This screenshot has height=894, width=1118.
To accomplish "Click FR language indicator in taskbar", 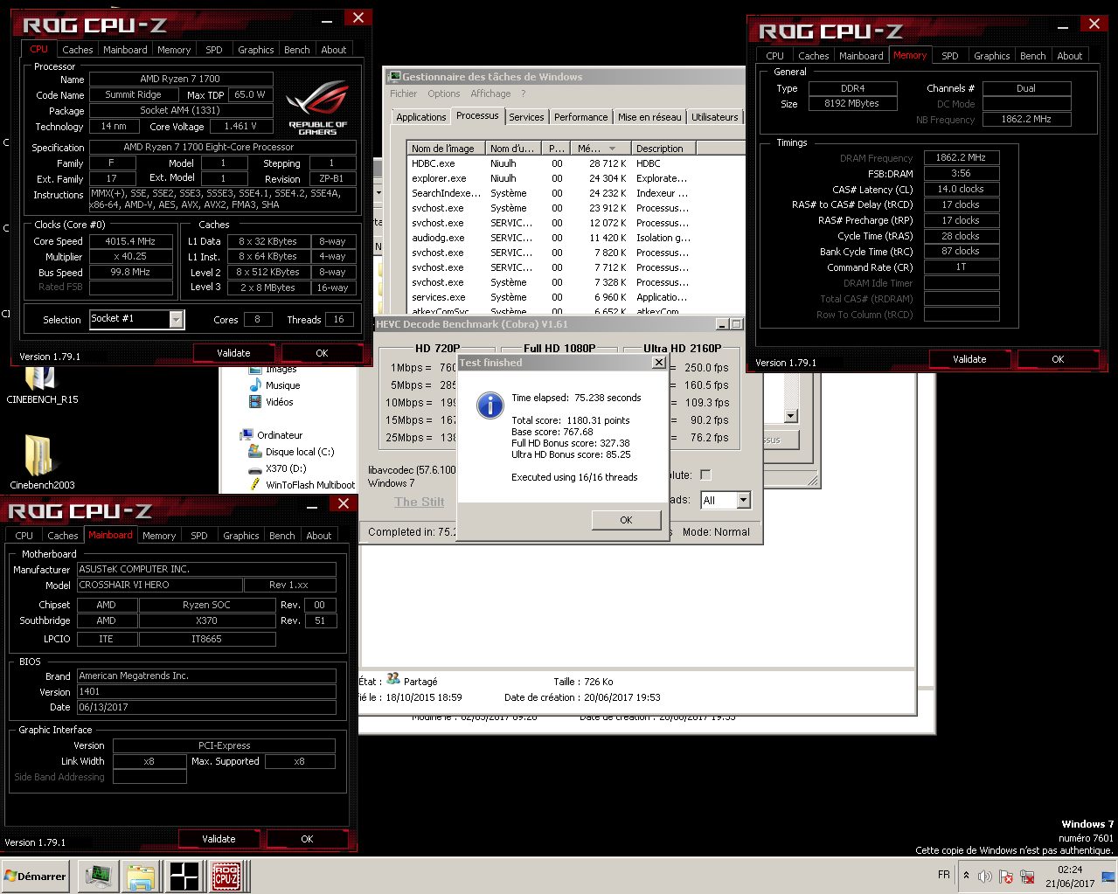I will click(944, 875).
